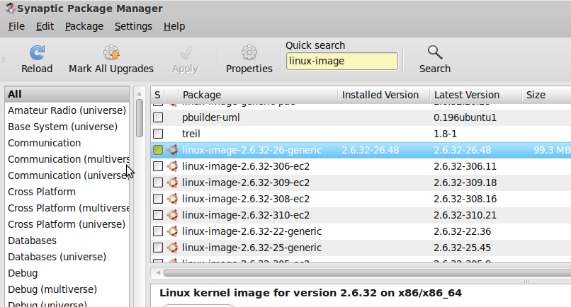Open the File menu
This screenshot has height=307, width=571.
point(16,26)
